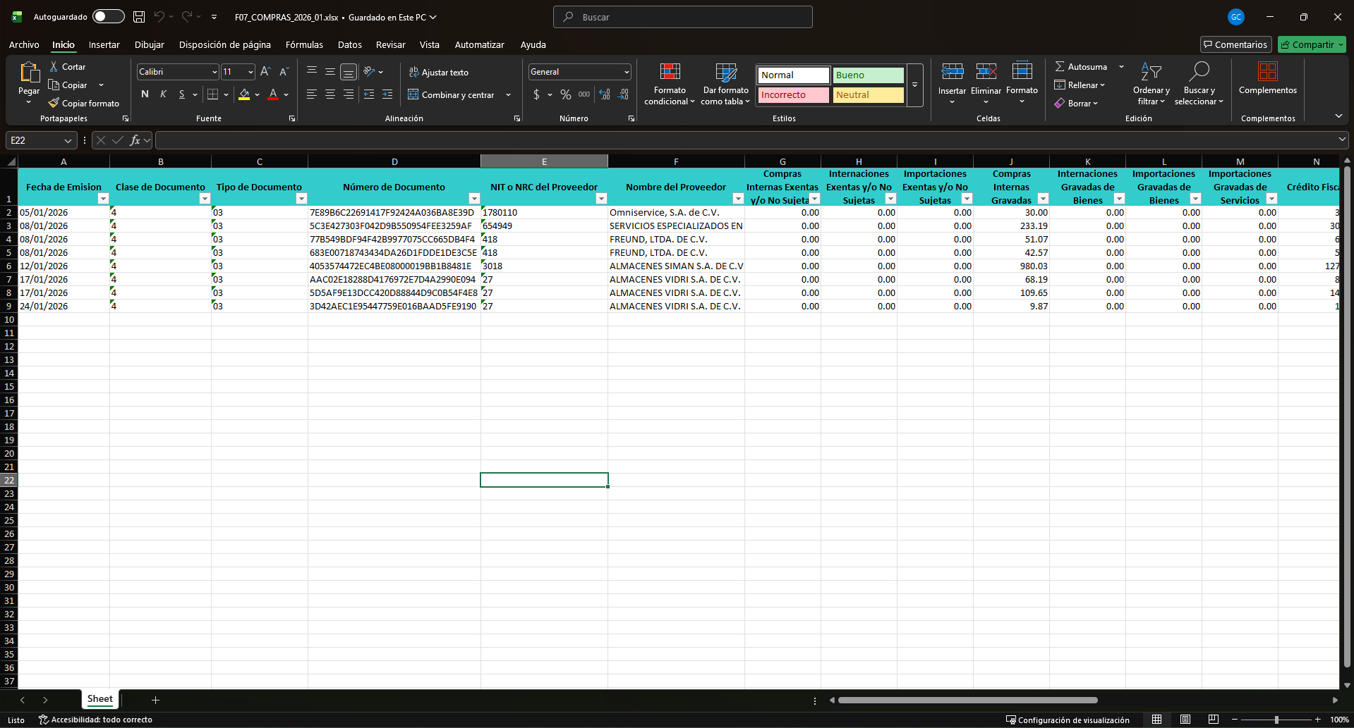The width and height of the screenshot is (1354, 728).
Task: Apply bold with the N button
Action: click(145, 94)
